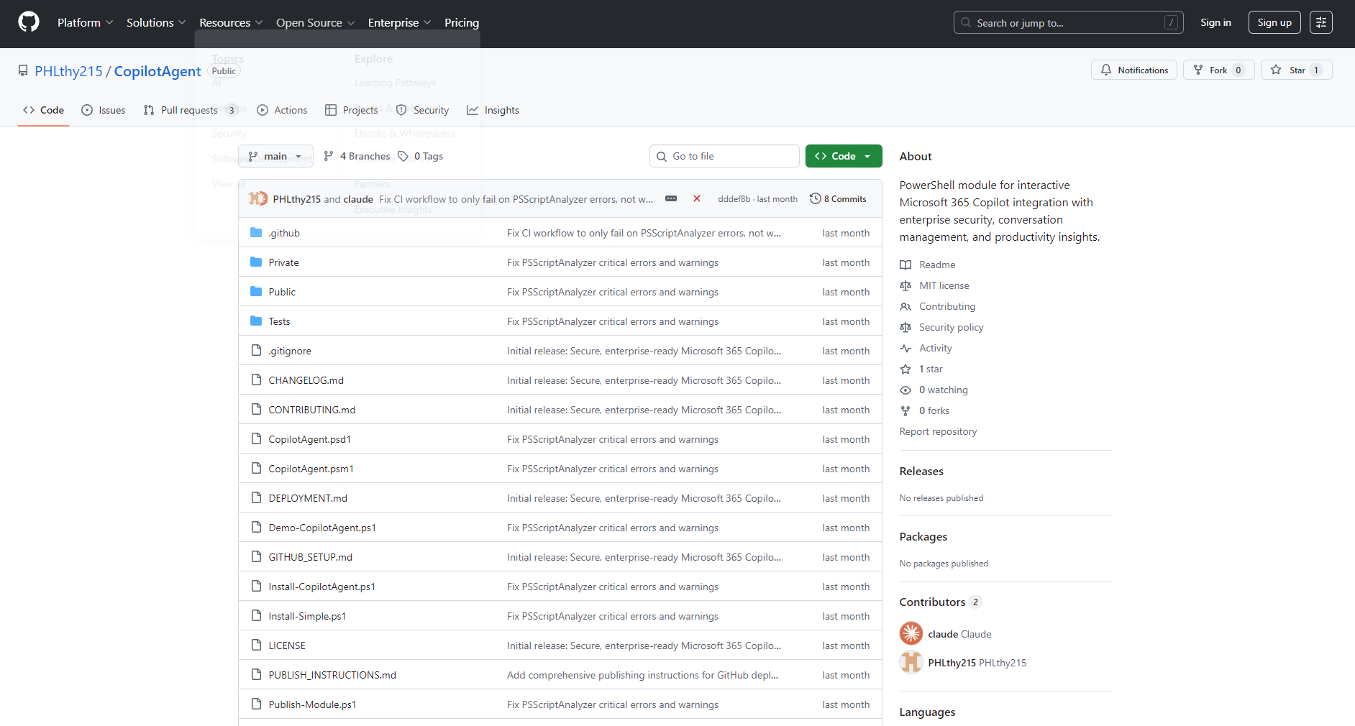Open commit dddef8b
Viewport: 1355px width, 726px height.
point(734,199)
